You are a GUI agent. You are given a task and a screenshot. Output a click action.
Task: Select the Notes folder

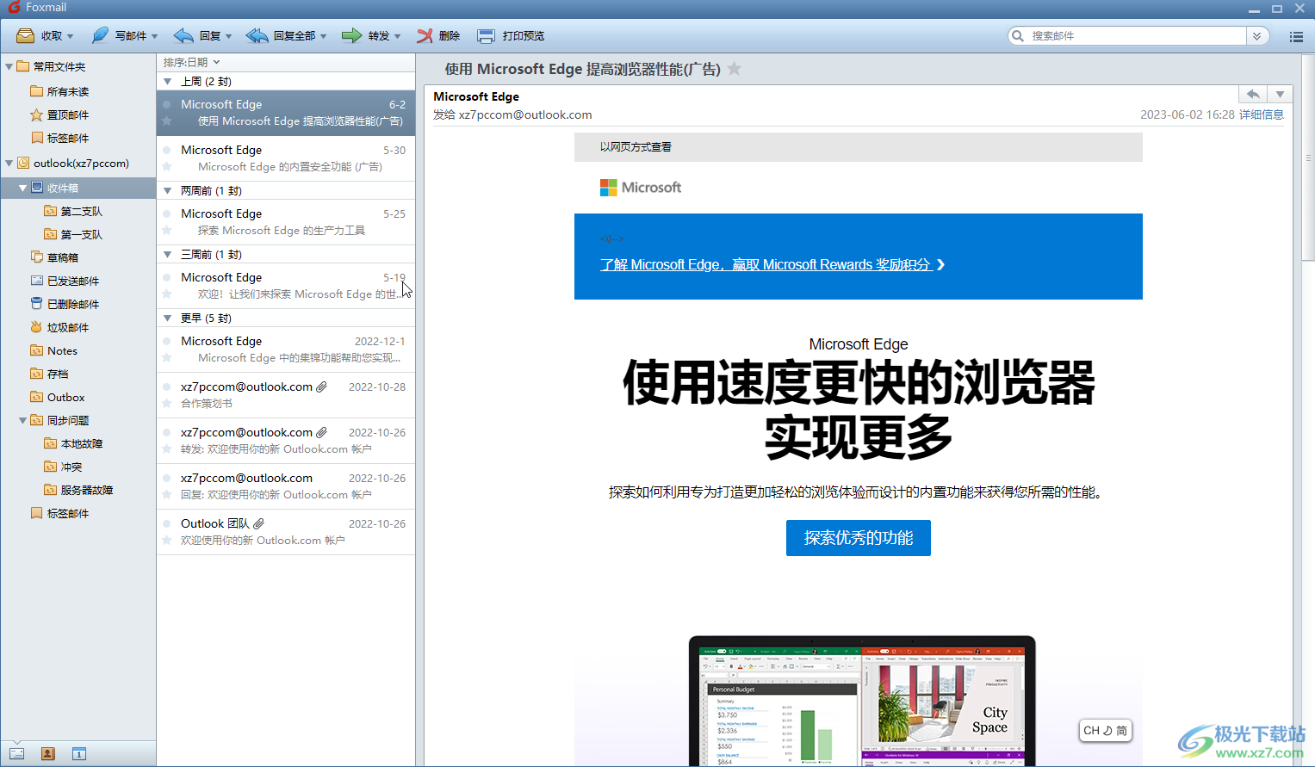[53, 350]
